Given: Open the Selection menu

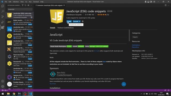Looking at the screenshot, I should [x=16, y=2].
